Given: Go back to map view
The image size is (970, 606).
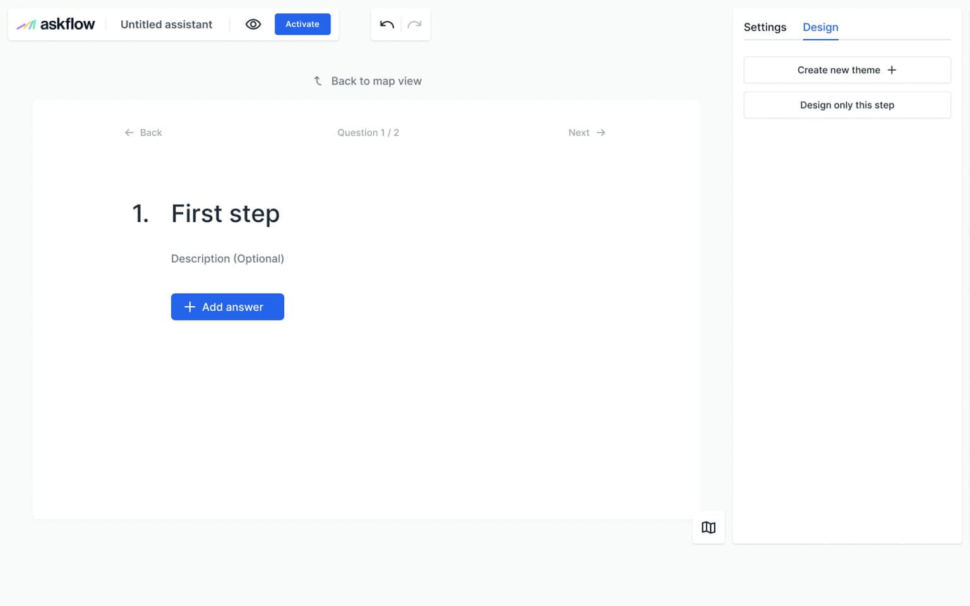Looking at the screenshot, I should pyautogui.click(x=368, y=81).
